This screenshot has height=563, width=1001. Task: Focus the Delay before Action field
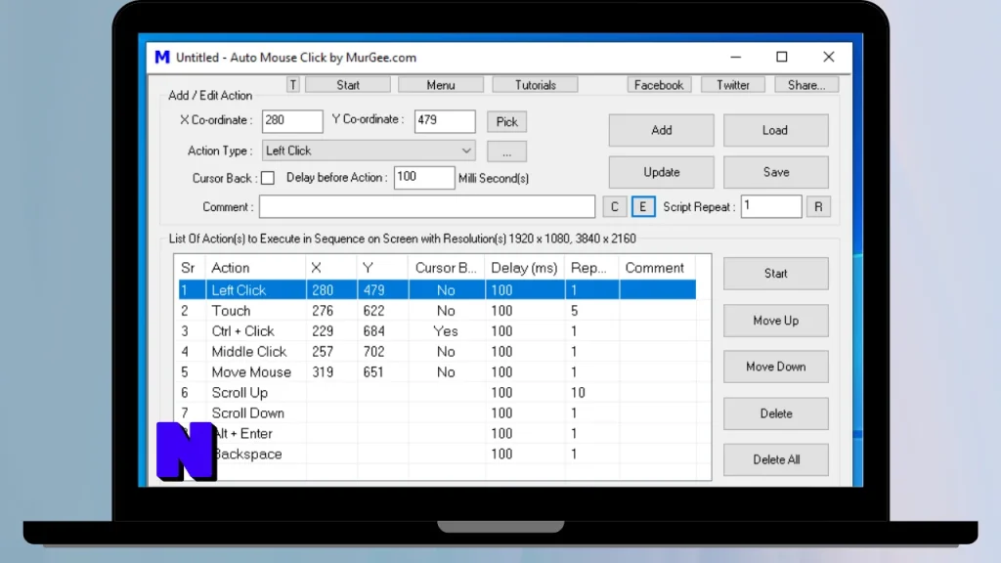[424, 178]
